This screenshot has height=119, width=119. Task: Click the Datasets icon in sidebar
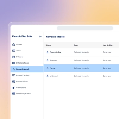coord(14,57)
